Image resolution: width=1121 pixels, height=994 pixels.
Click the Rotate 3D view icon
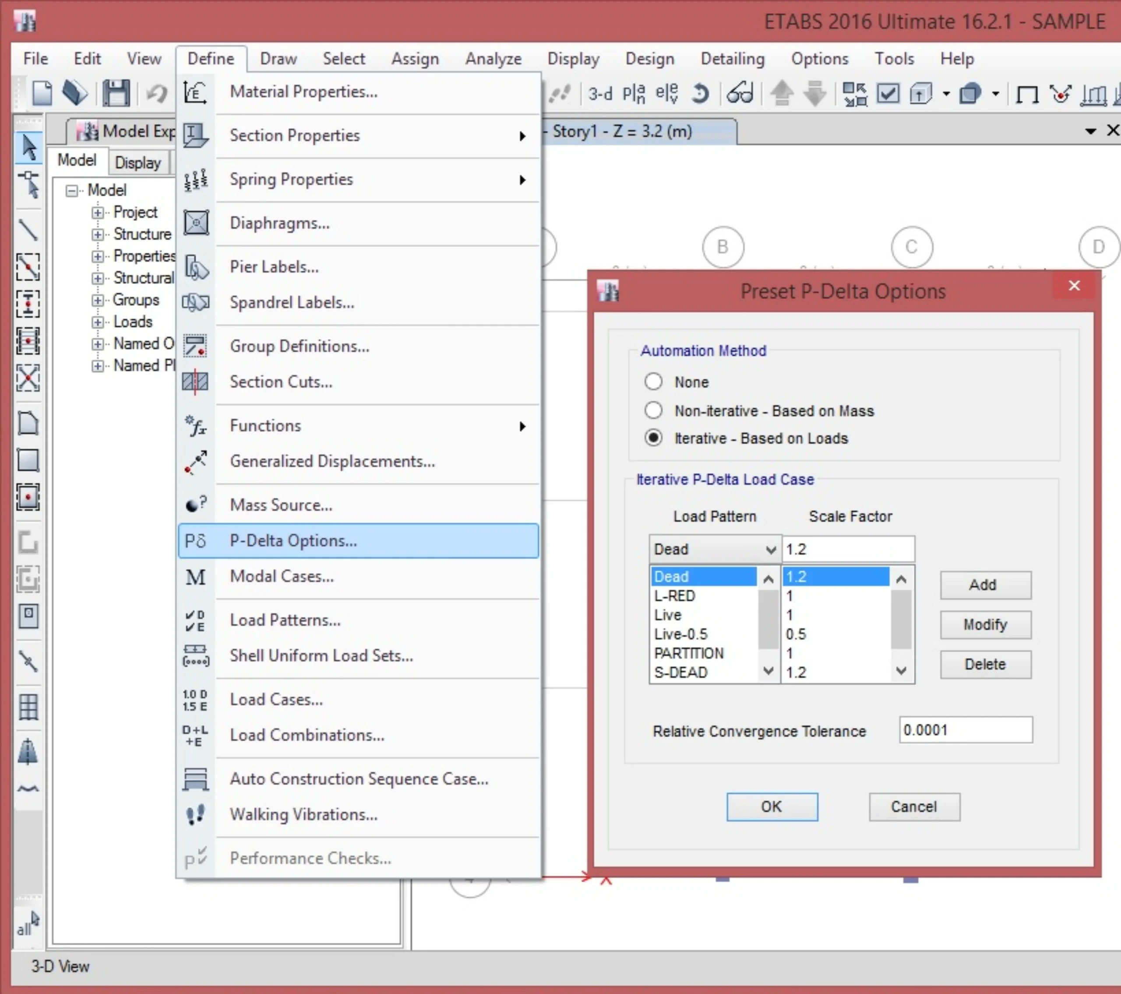click(700, 94)
